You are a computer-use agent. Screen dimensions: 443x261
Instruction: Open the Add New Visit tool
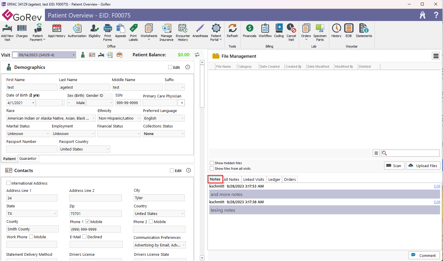[7, 32]
